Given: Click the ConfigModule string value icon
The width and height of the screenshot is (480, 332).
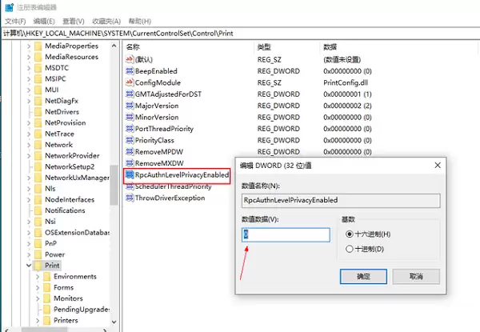Looking at the screenshot, I should (129, 82).
